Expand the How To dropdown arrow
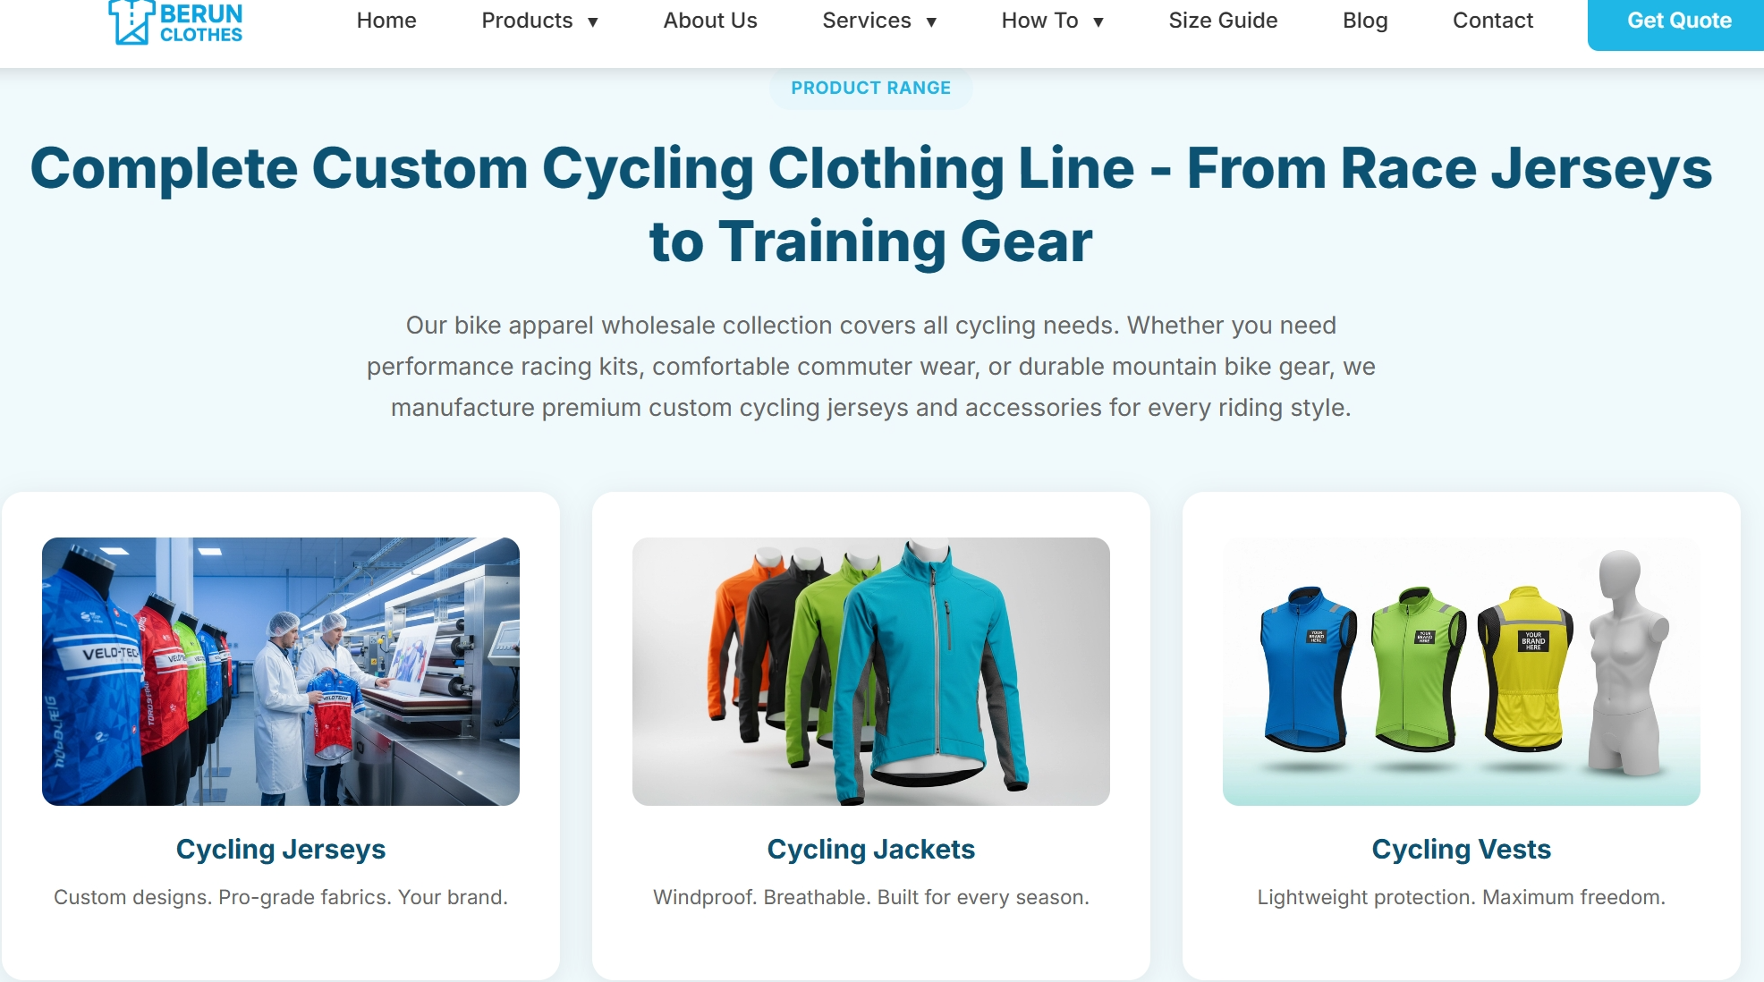 [1098, 22]
